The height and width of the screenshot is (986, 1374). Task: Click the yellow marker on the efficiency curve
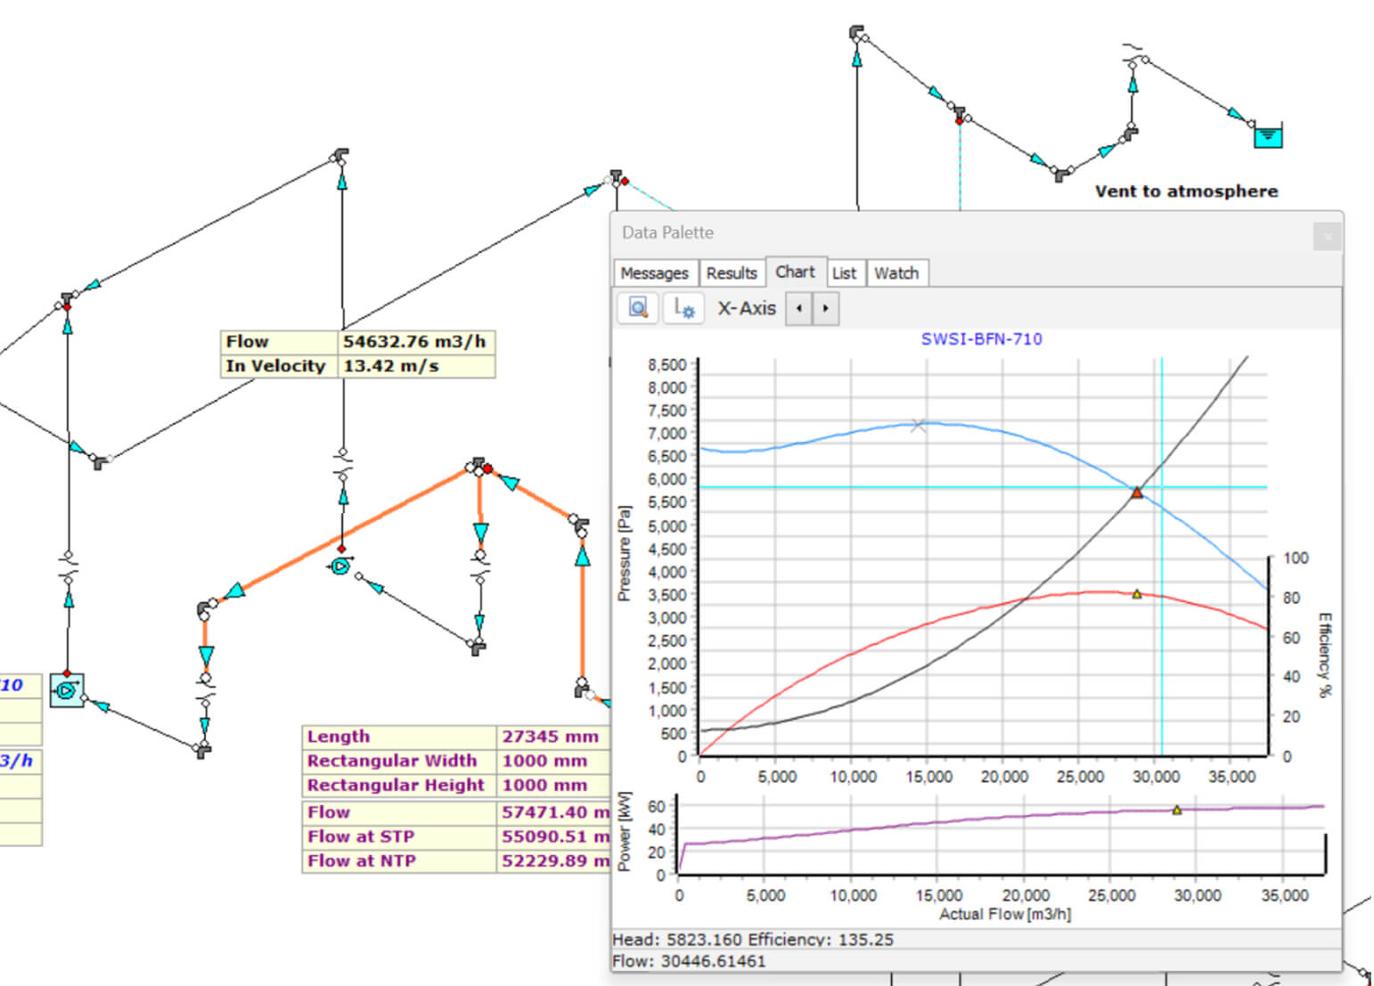(1137, 594)
